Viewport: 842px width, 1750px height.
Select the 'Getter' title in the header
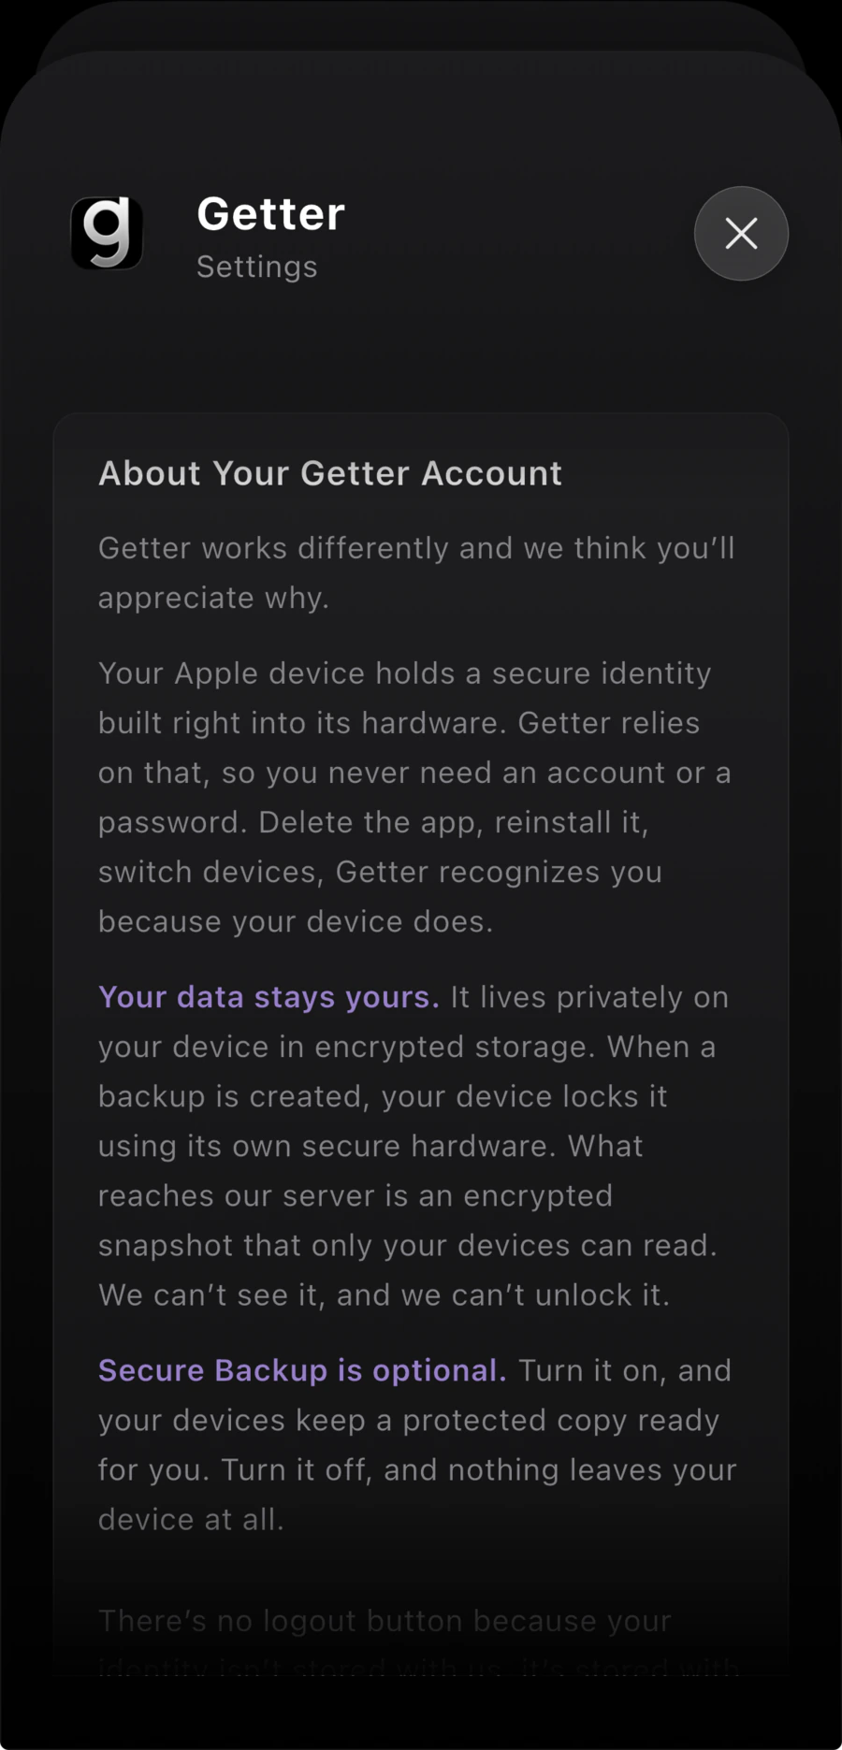pos(270,213)
